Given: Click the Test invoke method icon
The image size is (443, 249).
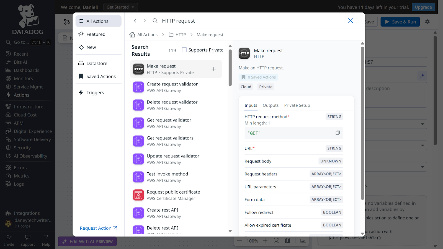Looking at the screenshot, I should 138,177.
